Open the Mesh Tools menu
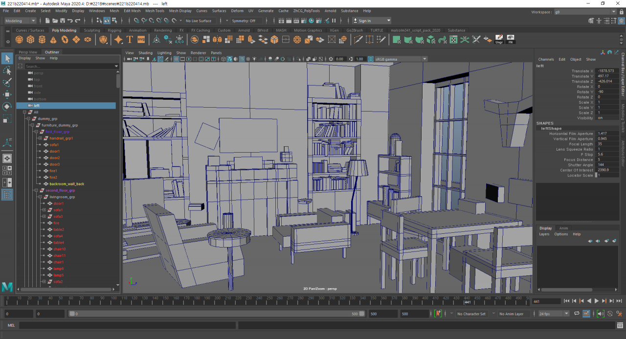 (155, 11)
